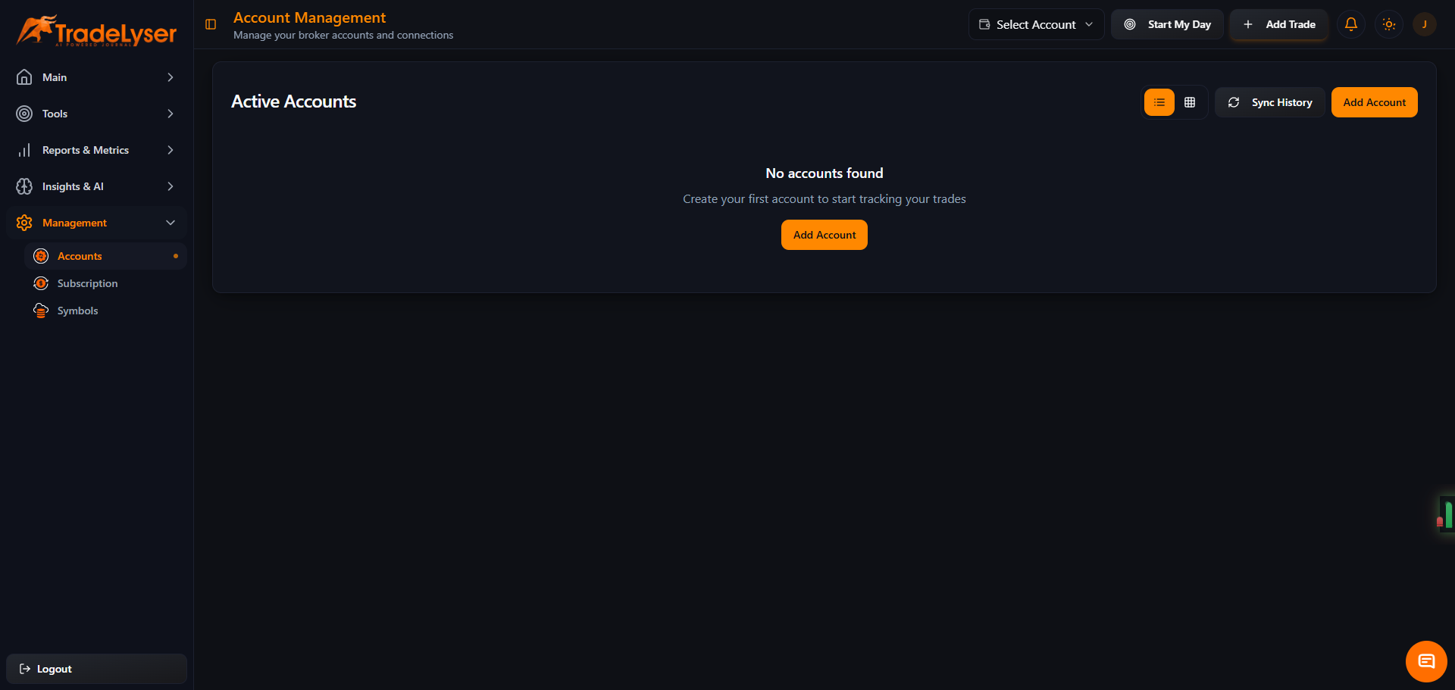Viewport: 1455px width, 690px height.
Task: Open notifications via the bell icon
Action: click(1350, 24)
